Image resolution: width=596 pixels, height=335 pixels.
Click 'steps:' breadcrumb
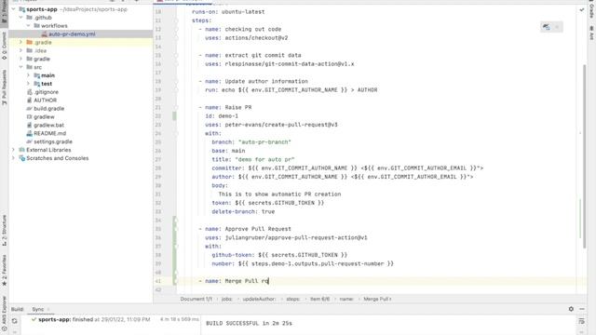(293, 300)
